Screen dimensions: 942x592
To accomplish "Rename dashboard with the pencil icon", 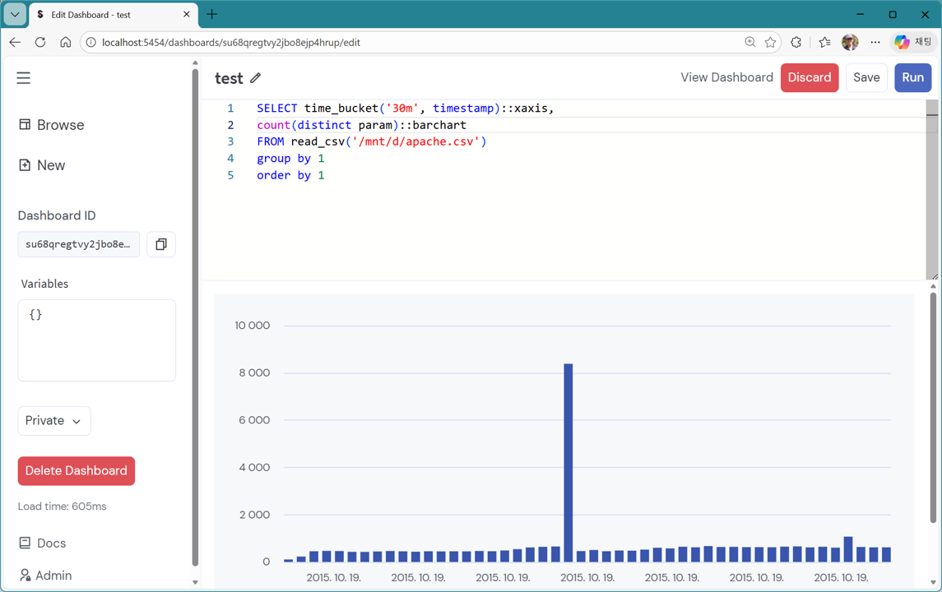I will click(x=258, y=77).
